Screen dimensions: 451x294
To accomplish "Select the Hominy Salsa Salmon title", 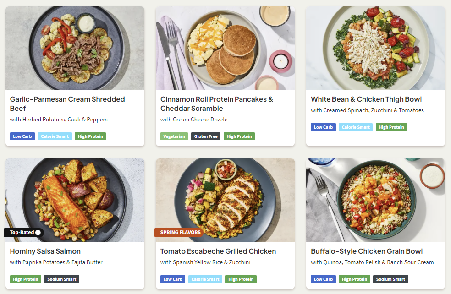I will tap(45, 251).
